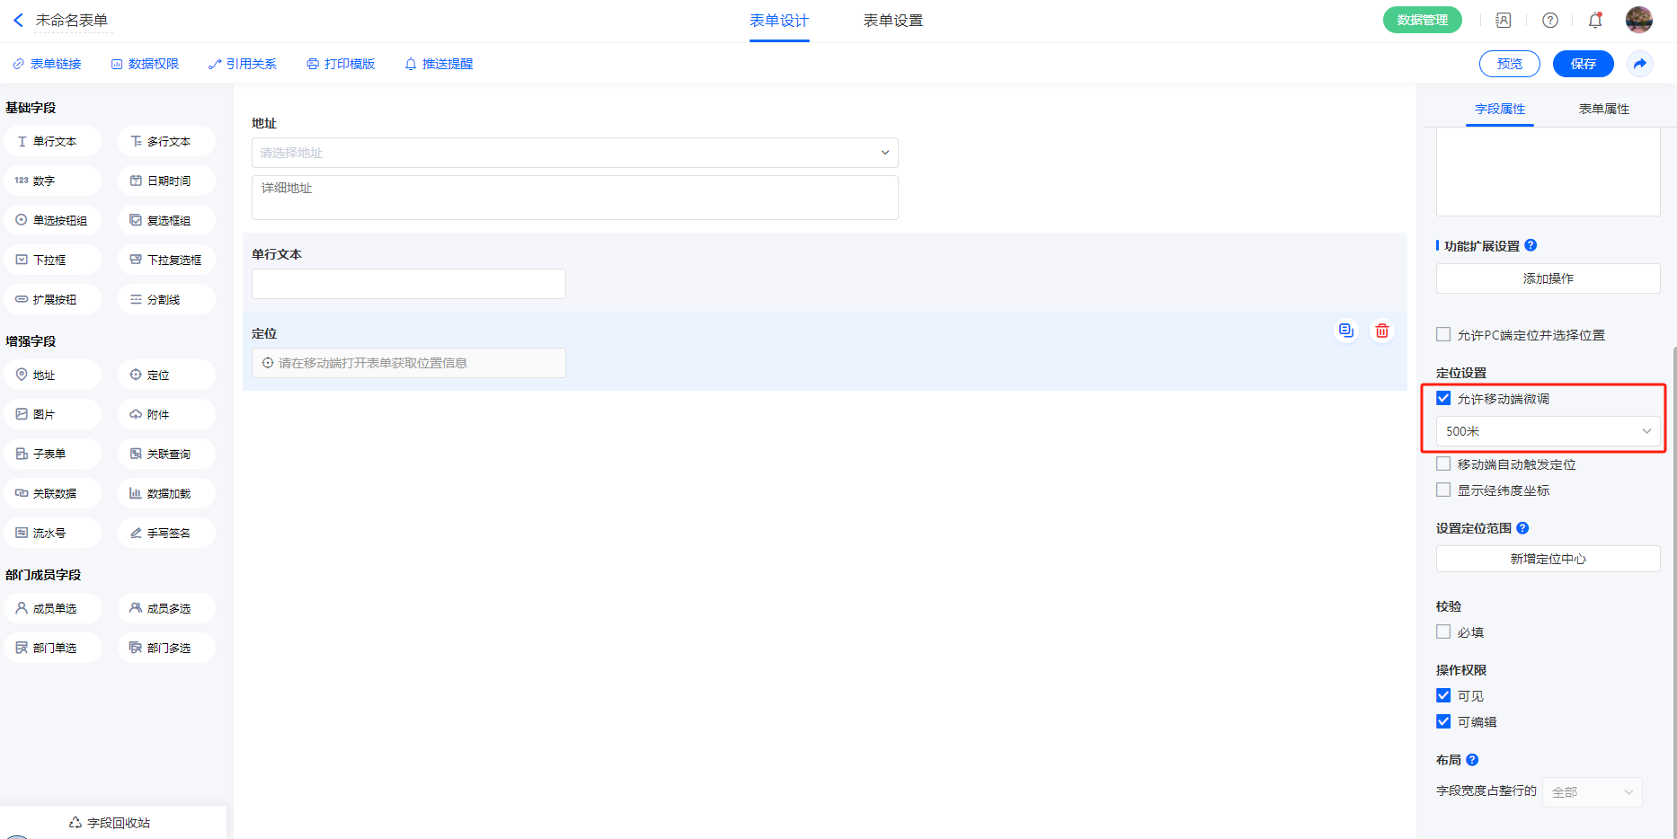Click the contacts icon in top bar

1504,20
